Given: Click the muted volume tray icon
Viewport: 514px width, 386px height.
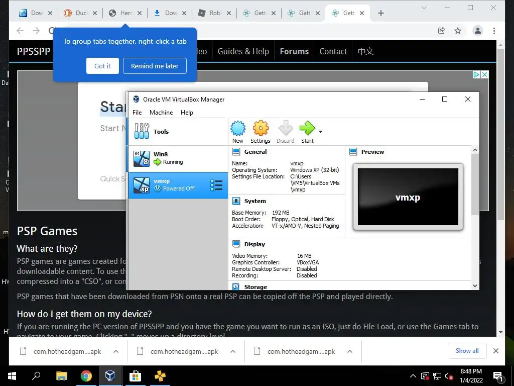Looking at the screenshot, I should pyautogui.click(x=449, y=376).
